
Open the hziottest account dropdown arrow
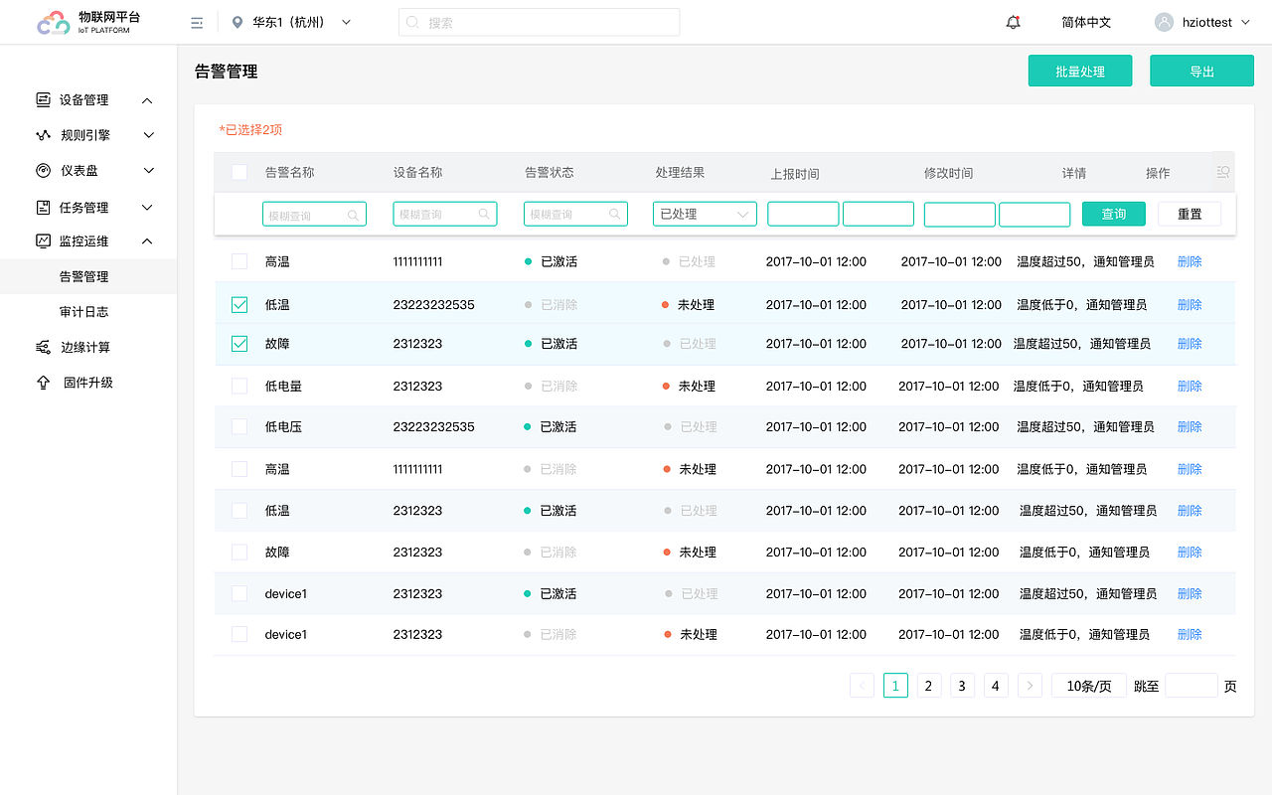[1245, 22]
